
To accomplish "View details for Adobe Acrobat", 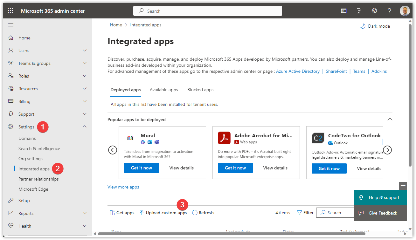I will [275, 168].
